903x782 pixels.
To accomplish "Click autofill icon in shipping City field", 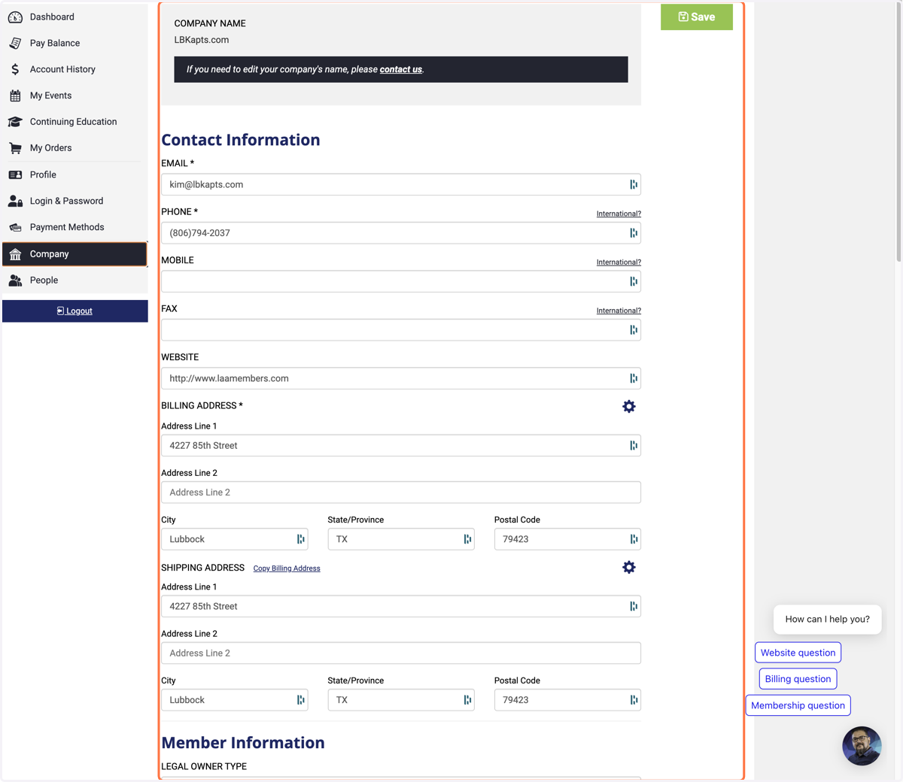I will (300, 700).
